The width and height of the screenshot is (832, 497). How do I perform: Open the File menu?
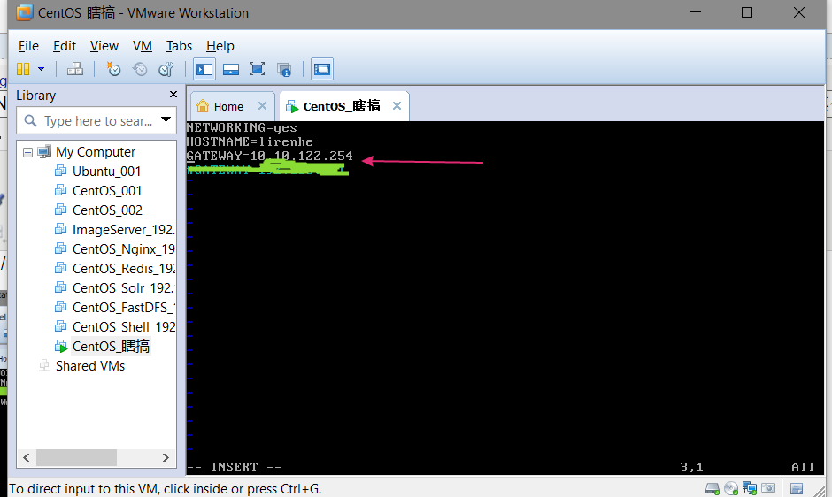(28, 46)
